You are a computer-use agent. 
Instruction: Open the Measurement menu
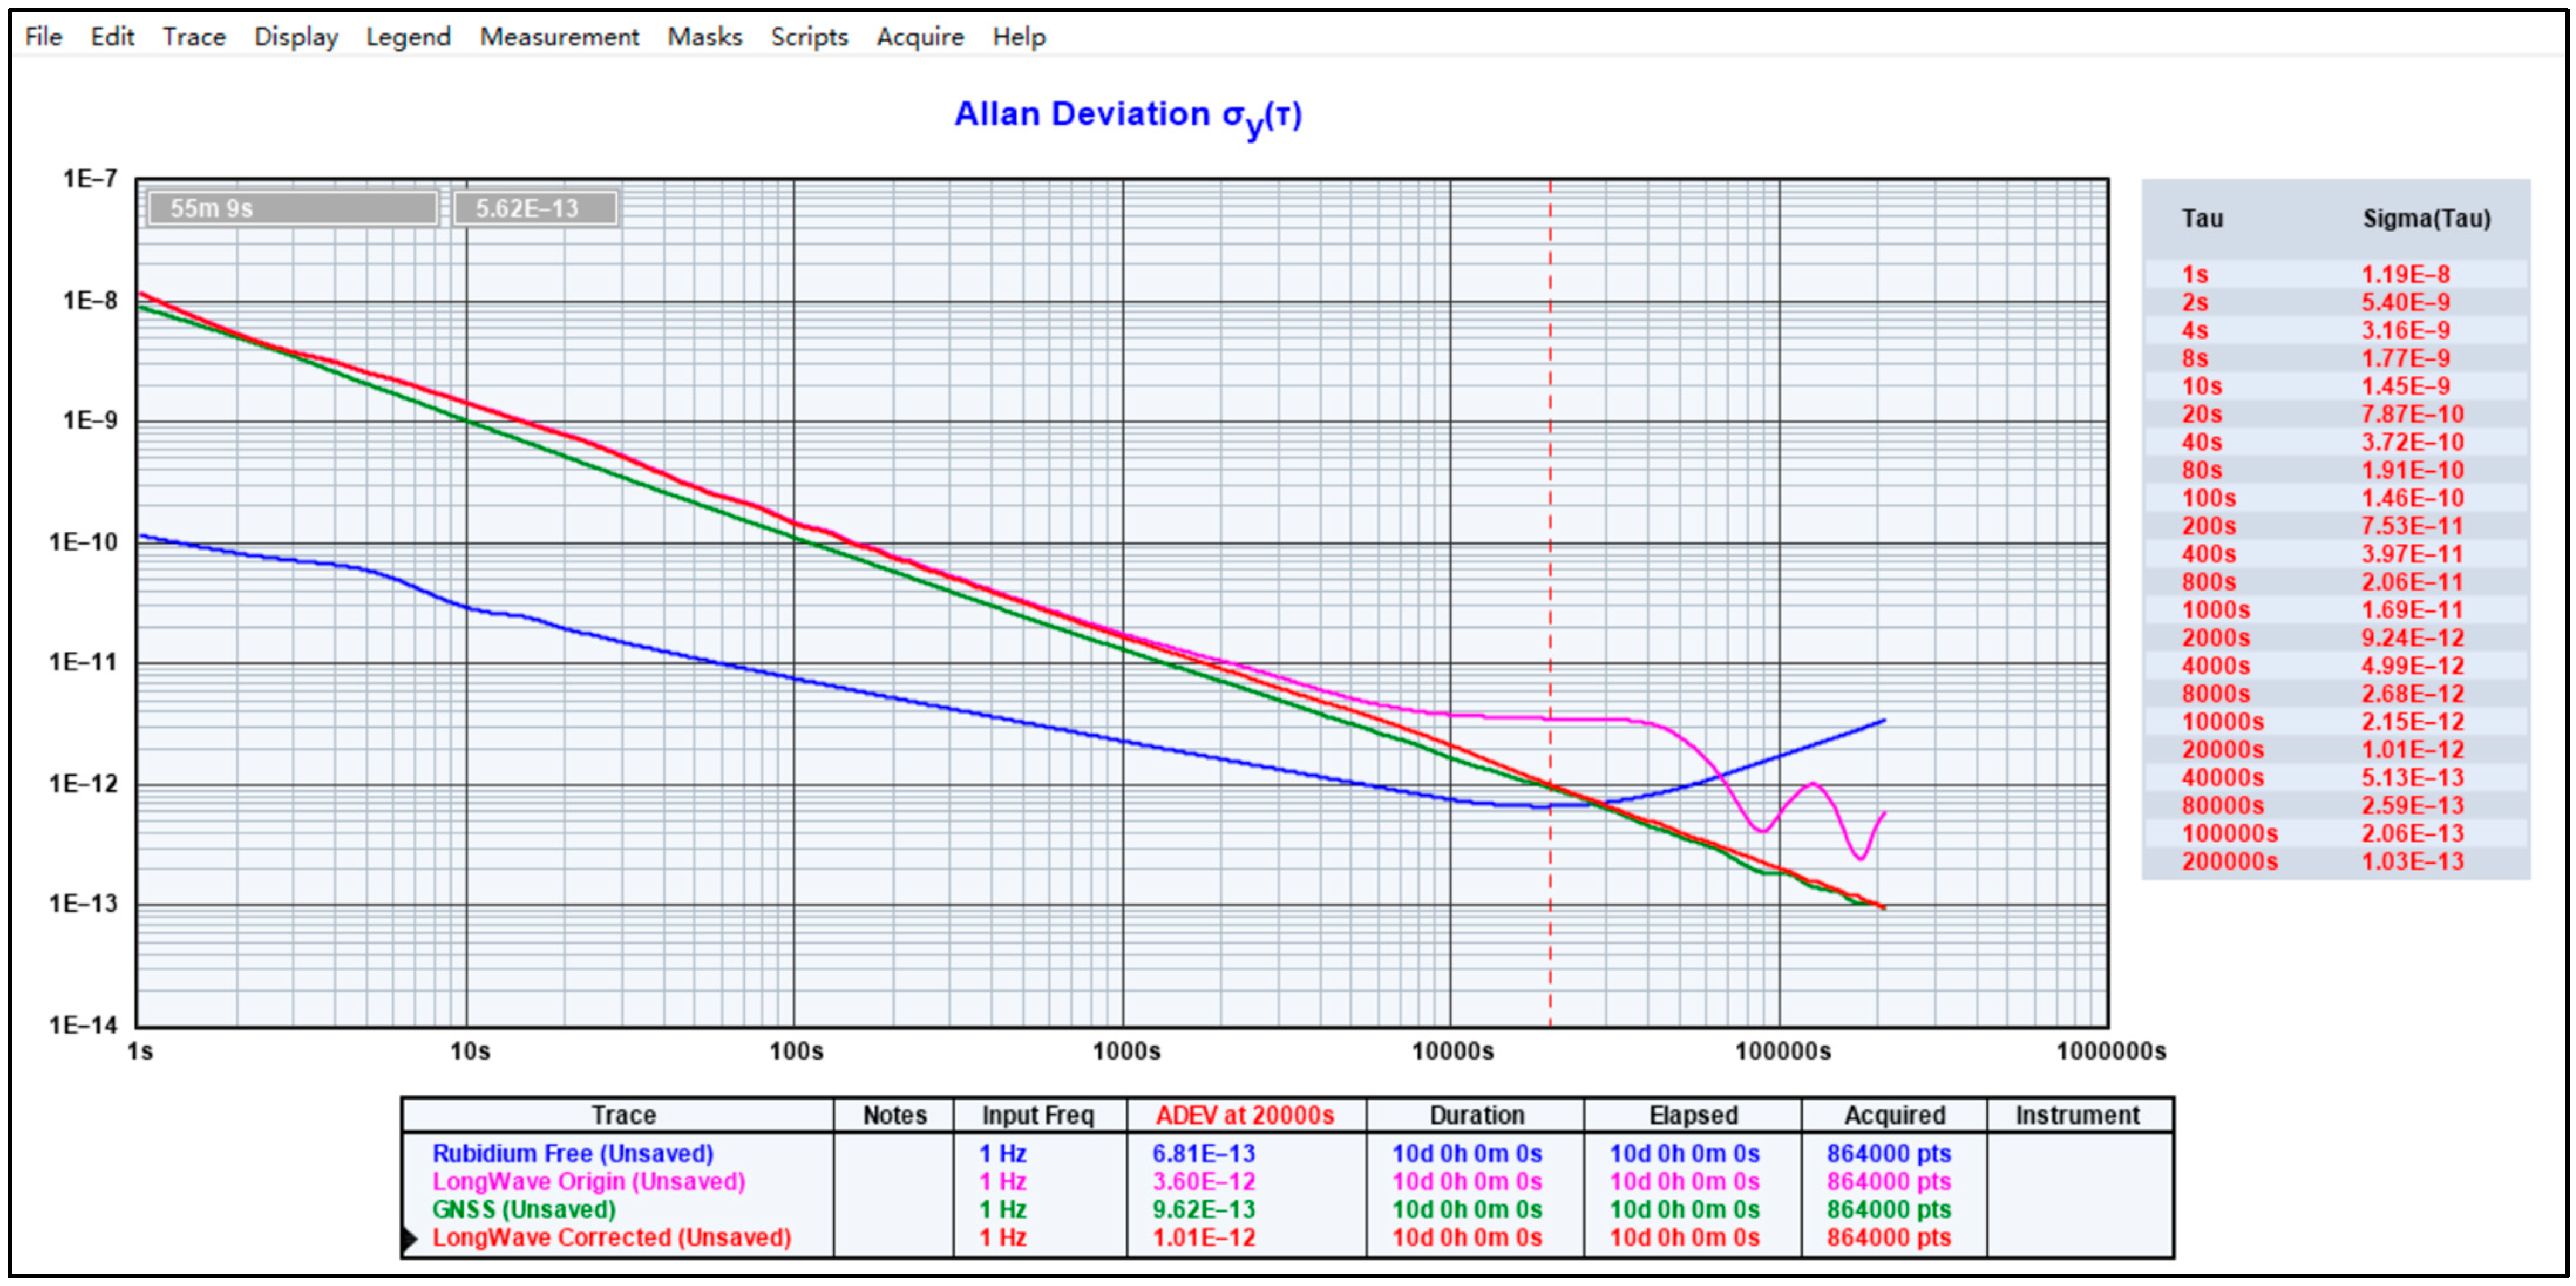[x=559, y=37]
